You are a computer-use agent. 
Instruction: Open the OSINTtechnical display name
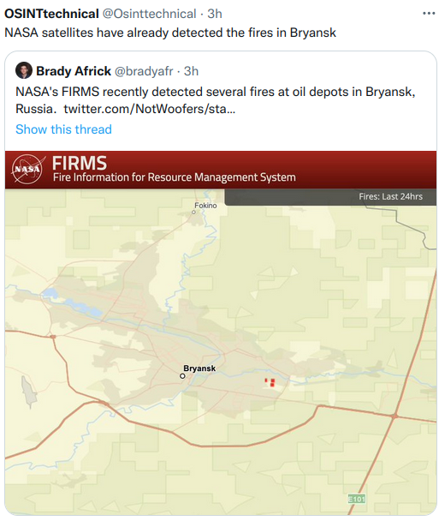51,14
